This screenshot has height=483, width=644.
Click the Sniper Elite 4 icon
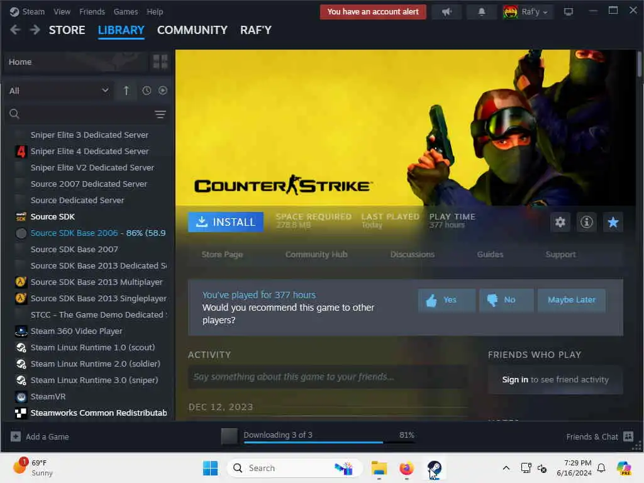(21, 151)
